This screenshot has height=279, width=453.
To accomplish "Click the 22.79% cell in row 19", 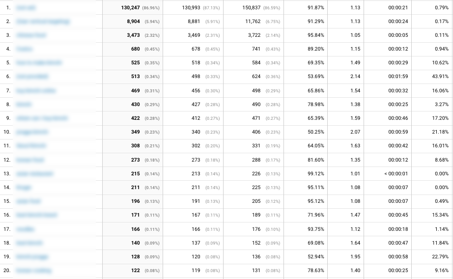I will 440,257.
